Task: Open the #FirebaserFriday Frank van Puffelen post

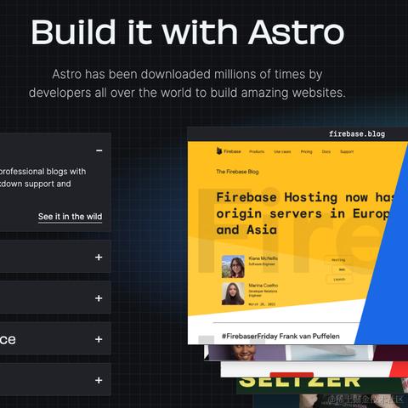Action: [x=280, y=337]
